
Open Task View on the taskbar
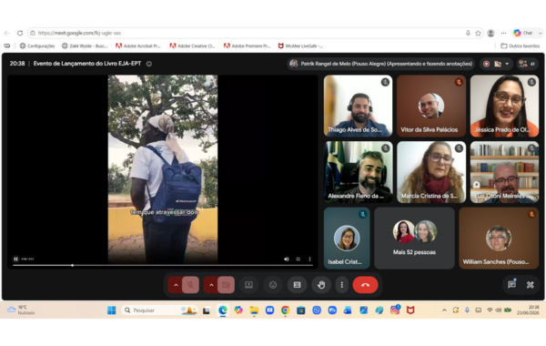(x=207, y=310)
